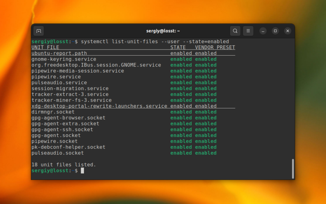This screenshot has height=204, width=326.
Task: Click the '18 unit files listed.' line
Action: [x=64, y=165]
